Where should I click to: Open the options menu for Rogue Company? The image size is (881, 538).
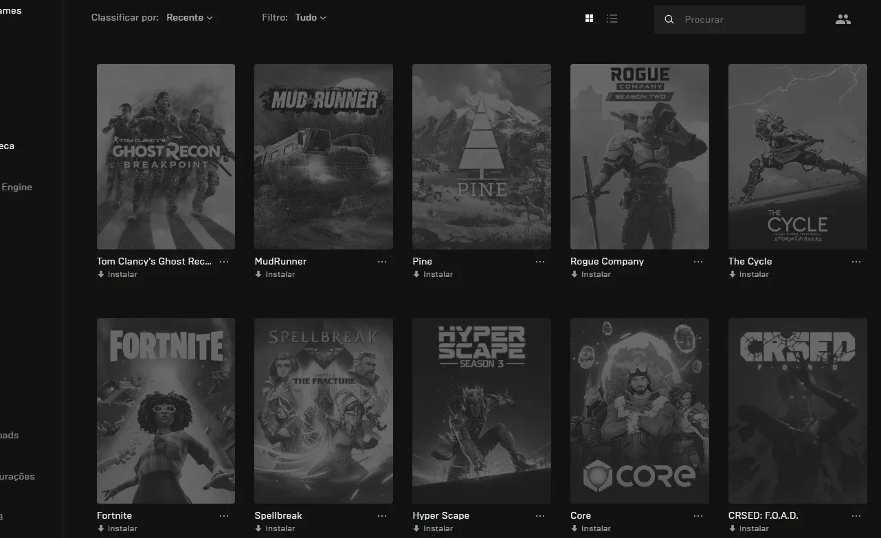pyautogui.click(x=698, y=262)
